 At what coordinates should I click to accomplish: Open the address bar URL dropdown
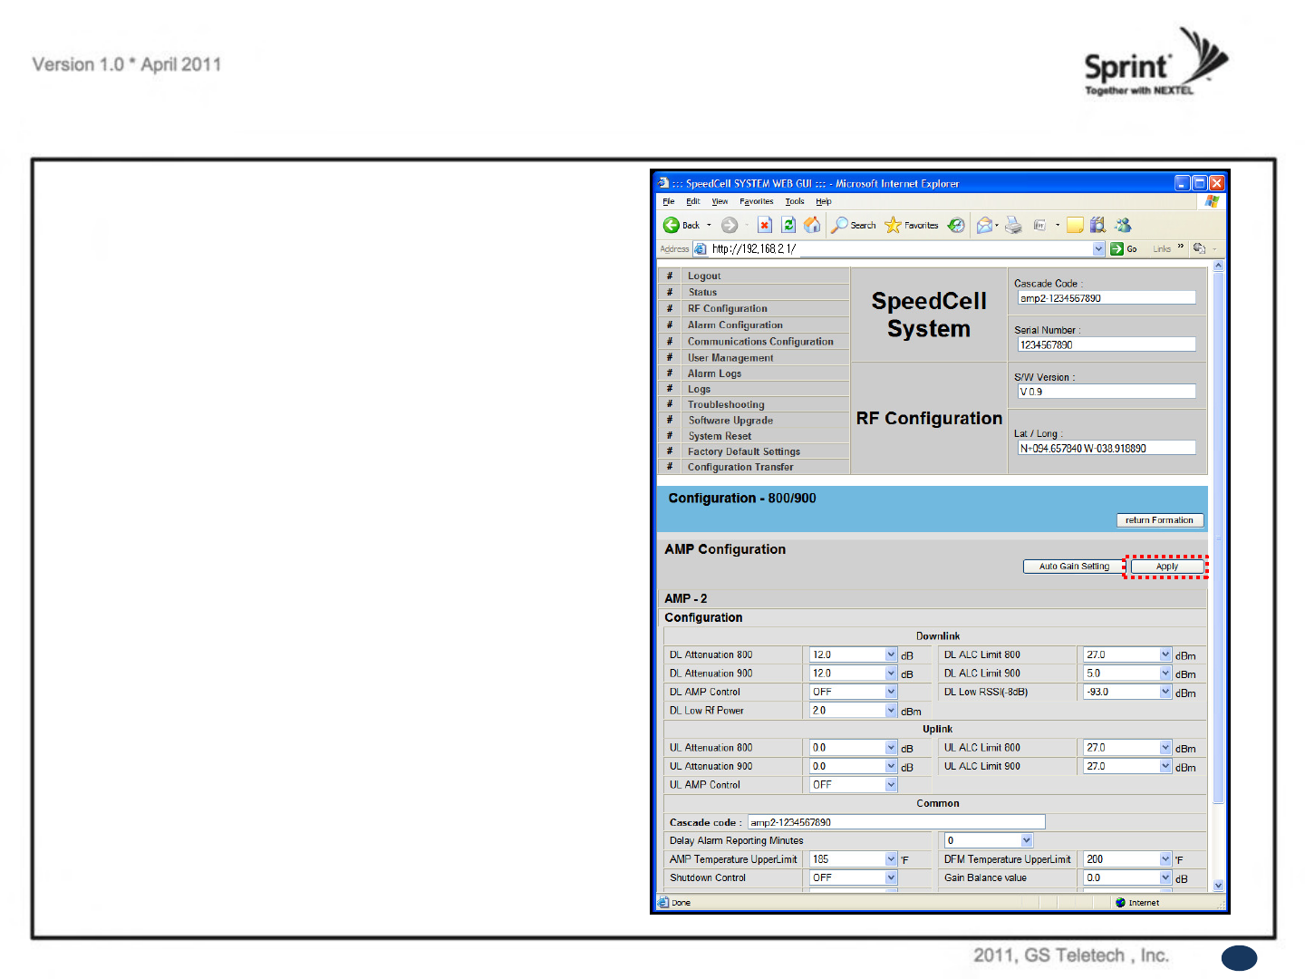[1098, 248]
